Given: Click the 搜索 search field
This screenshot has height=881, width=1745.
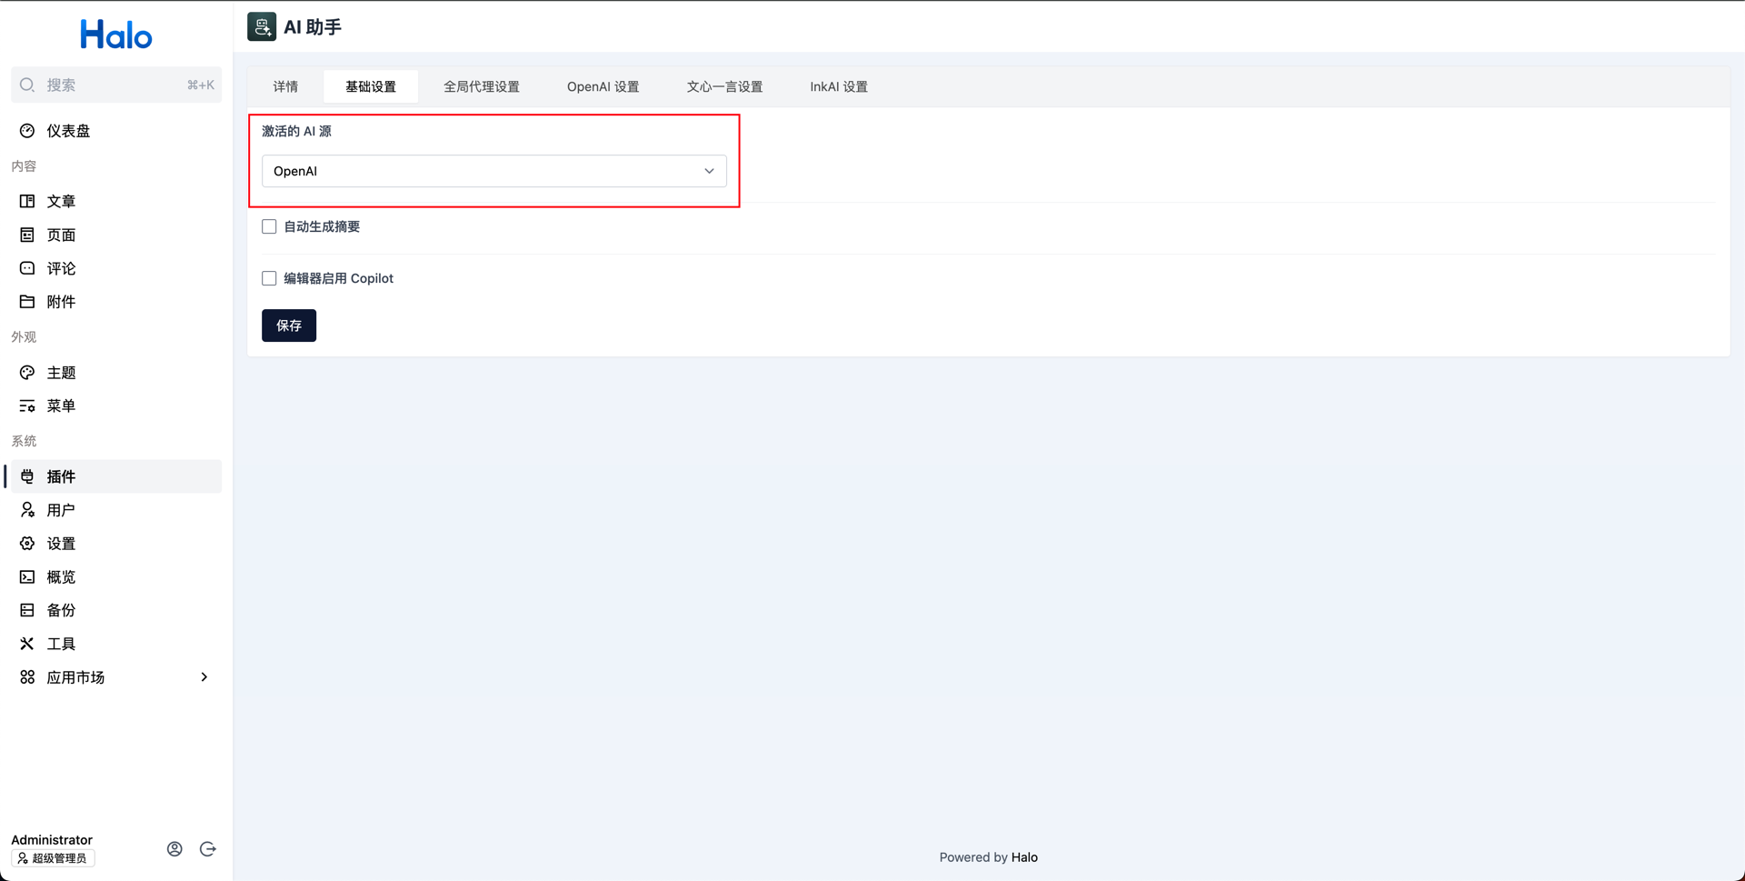Looking at the screenshot, I should click(116, 85).
